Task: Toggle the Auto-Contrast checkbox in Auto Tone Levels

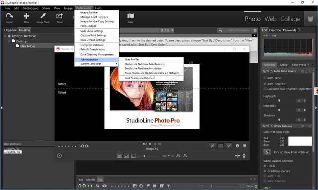Action: point(265,84)
